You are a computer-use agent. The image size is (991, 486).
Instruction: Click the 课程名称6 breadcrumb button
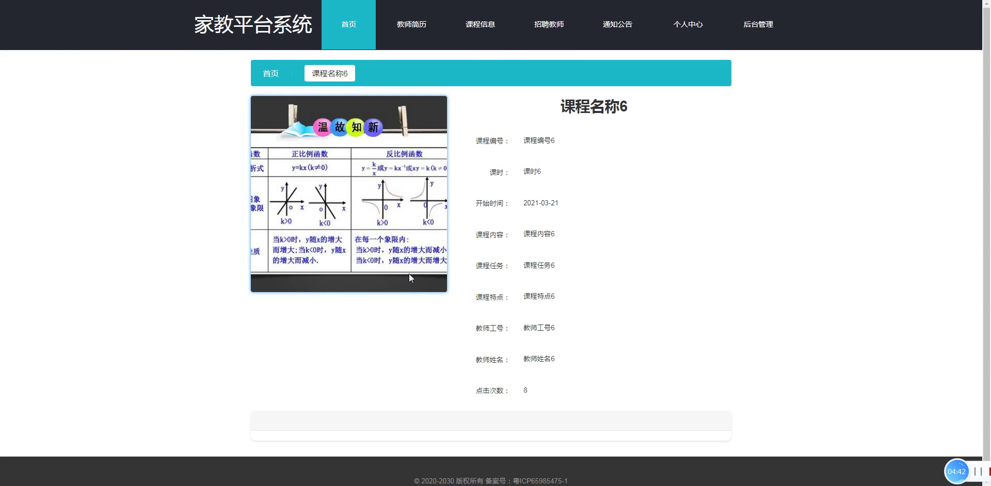330,73
